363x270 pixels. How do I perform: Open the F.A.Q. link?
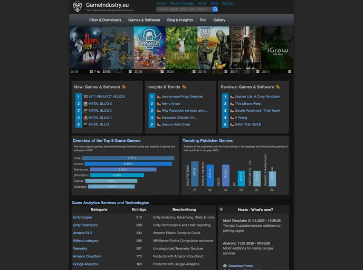coord(202,3)
